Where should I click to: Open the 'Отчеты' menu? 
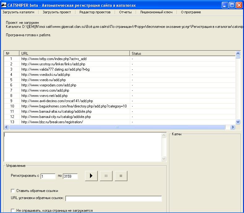point(125,12)
